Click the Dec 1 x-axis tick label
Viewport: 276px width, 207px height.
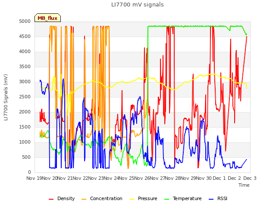click(219, 178)
